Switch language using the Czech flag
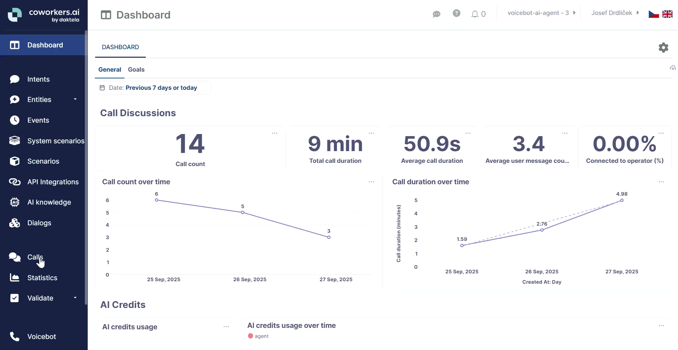This screenshot has height=350, width=678. pyautogui.click(x=653, y=14)
